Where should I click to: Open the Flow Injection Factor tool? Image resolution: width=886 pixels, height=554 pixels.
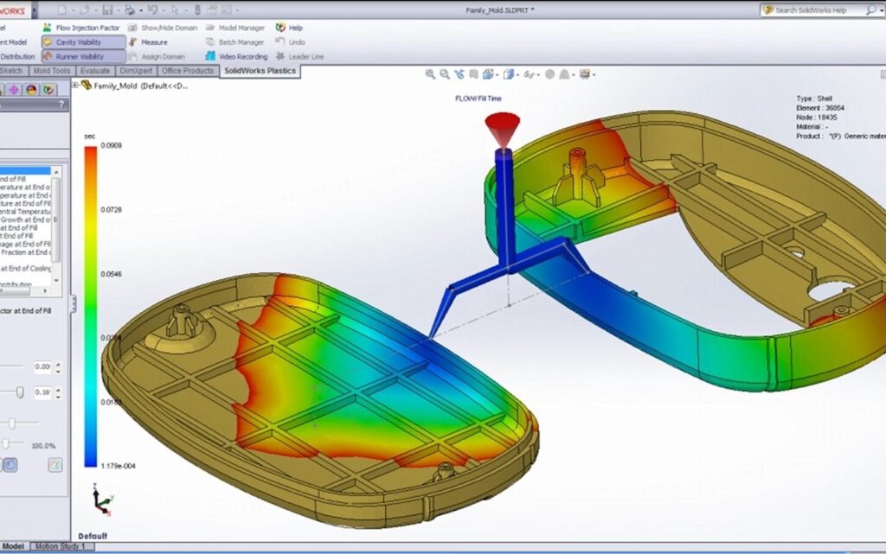[81, 28]
